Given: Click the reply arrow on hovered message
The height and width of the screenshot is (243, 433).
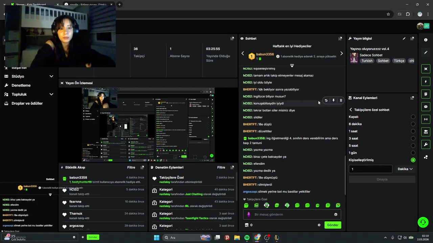Looking at the screenshot, I should coord(326,100).
